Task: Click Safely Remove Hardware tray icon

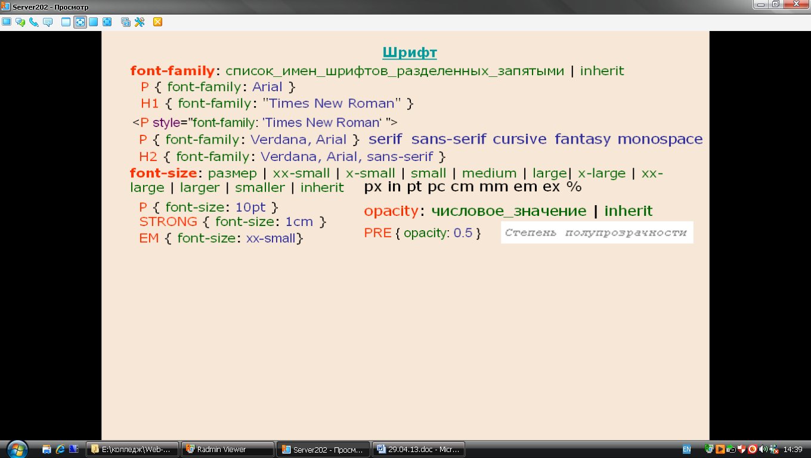Action: [x=730, y=450]
